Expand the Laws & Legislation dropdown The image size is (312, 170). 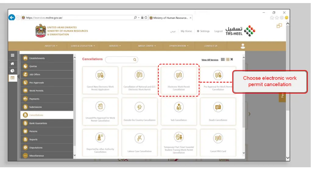pos(83,46)
